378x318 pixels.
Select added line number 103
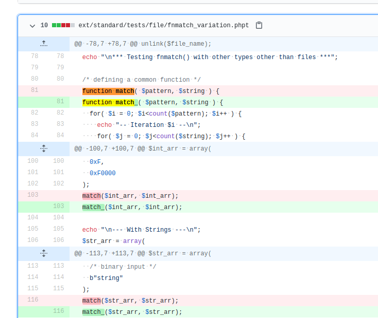tap(59, 206)
